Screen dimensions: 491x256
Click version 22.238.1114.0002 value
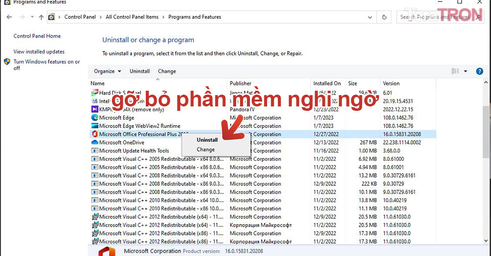(x=402, y=142)
